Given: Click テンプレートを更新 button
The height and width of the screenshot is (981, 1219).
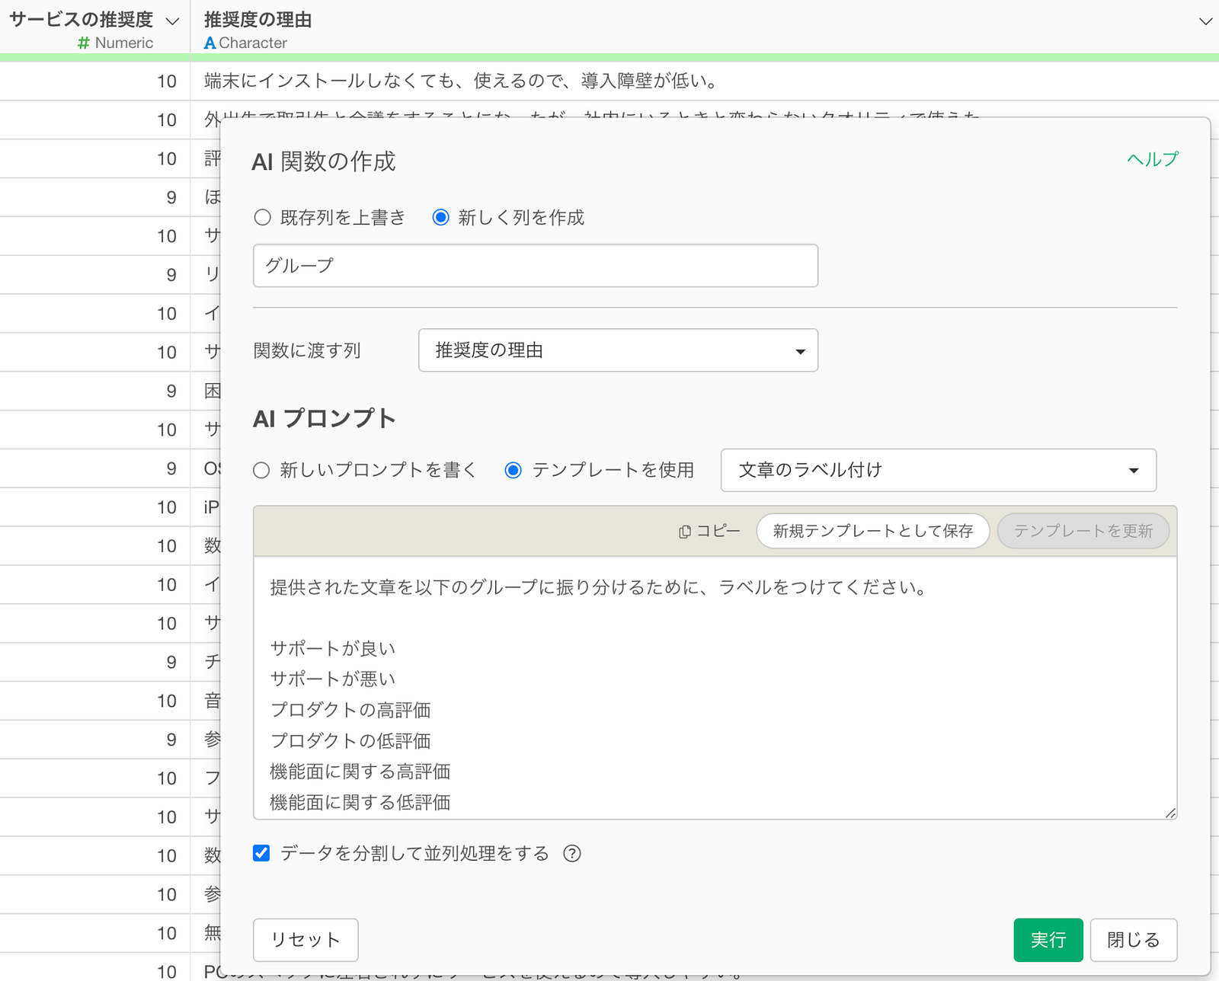Looking at the screenshot, I should (1083, 531).
